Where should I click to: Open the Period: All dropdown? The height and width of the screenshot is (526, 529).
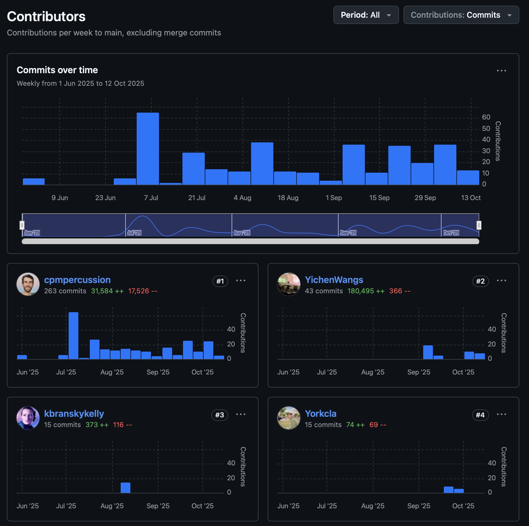366,15
